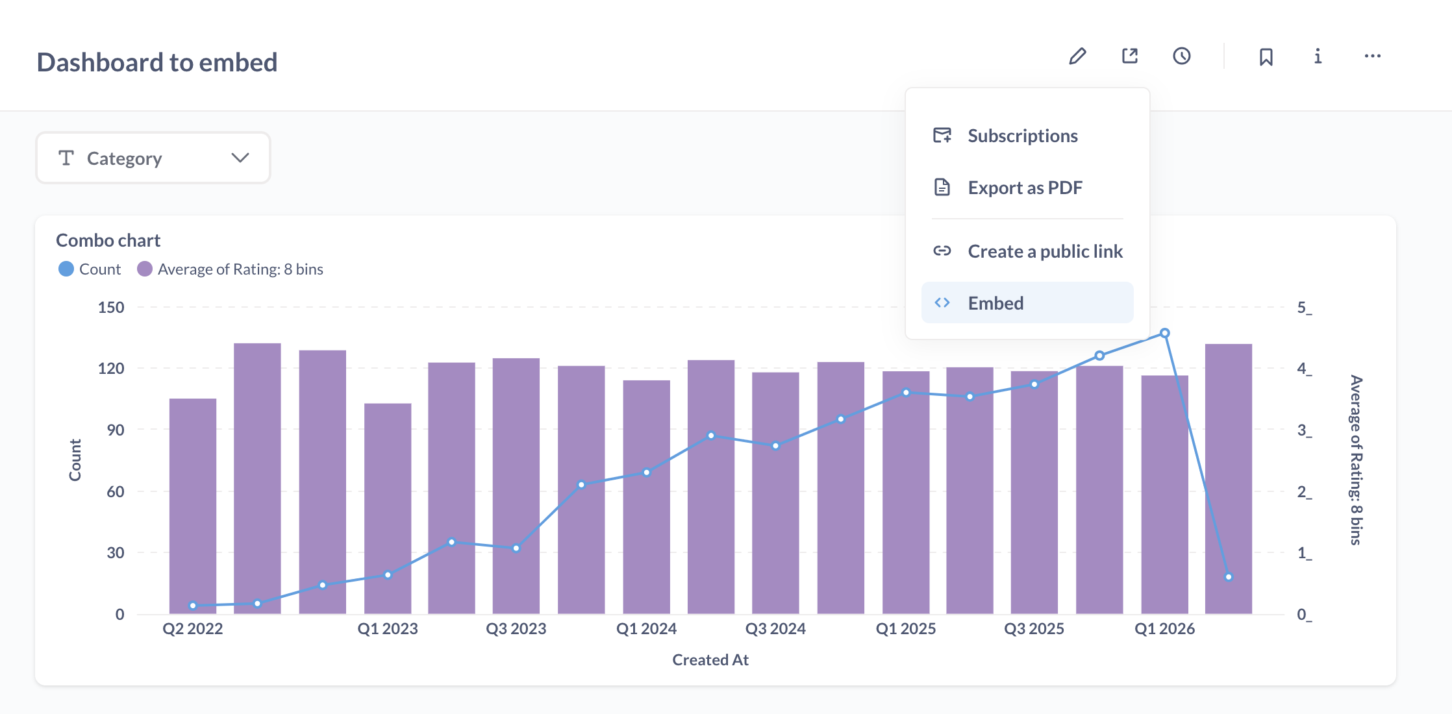
Task: Bookmark the dashboard using the bookmark icon
Action: coord(1265,56)
